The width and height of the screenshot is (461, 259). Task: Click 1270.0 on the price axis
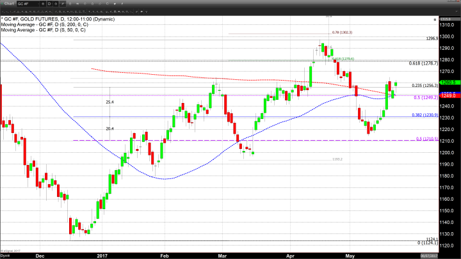tap(447, 72)
